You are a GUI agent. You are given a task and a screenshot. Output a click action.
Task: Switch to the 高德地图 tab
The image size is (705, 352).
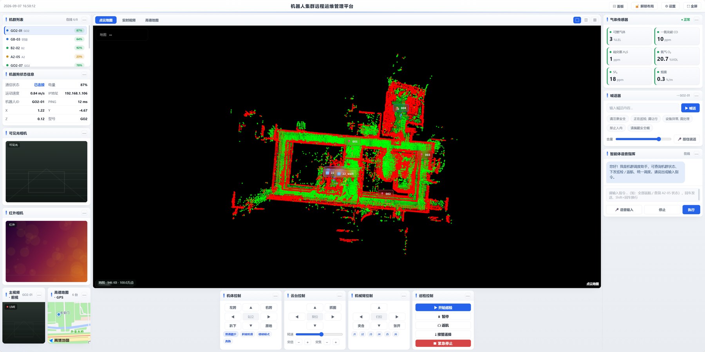point(152,20)
